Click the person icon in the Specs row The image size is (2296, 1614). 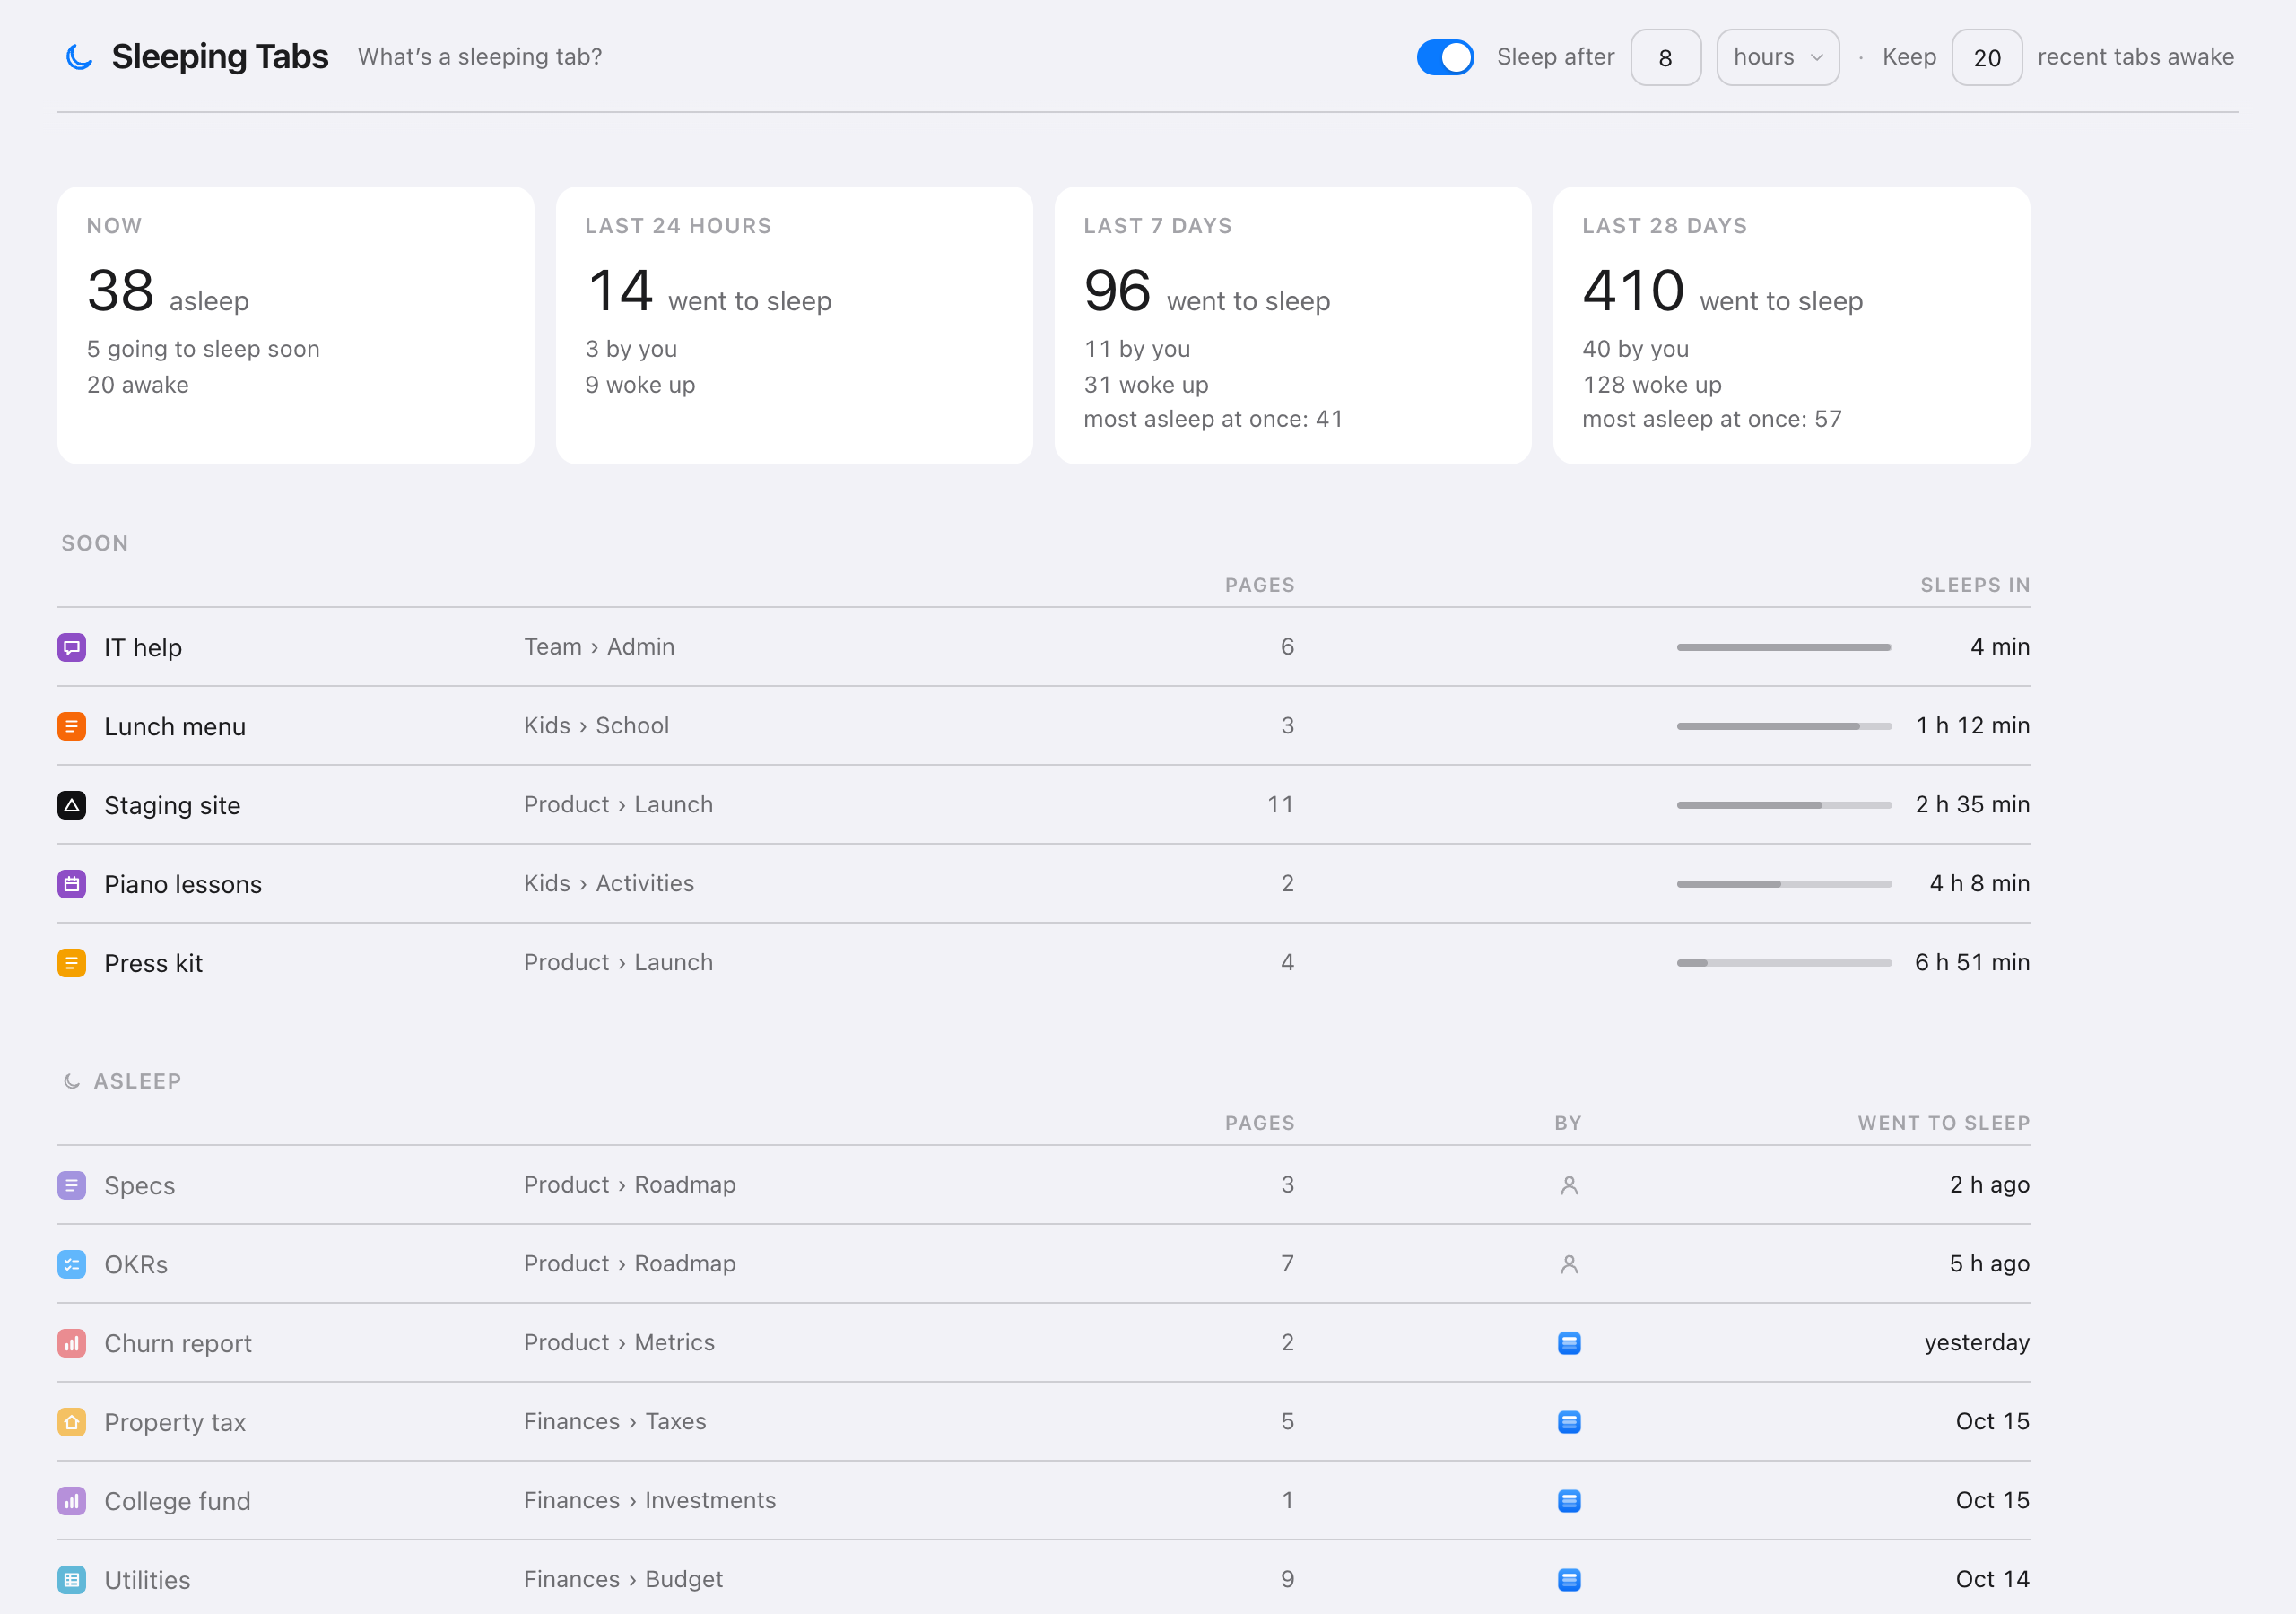point(1569,1185)
